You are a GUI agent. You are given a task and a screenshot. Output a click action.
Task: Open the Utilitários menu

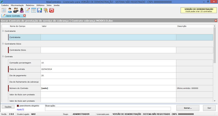40,5
